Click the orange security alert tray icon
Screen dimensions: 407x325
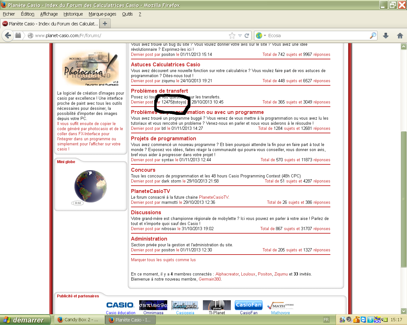coord(356,320)
